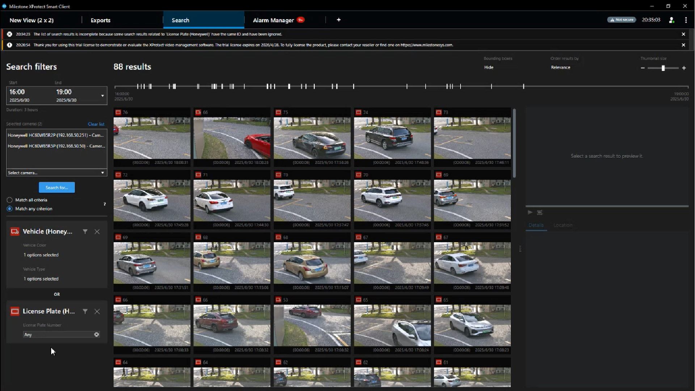This screenshot has height=391, width=695.
Task: Remove the License Plate search filter
Action: pyautogui.click(x=97, y=311)
